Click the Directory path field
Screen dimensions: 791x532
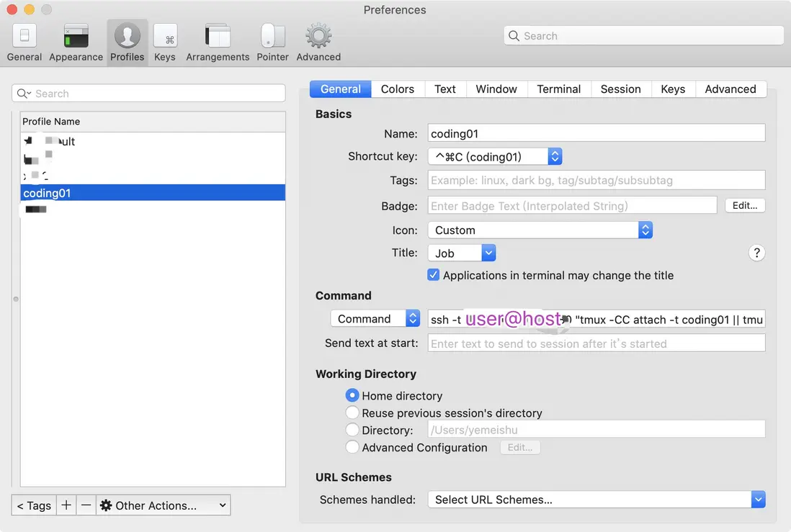596,429
